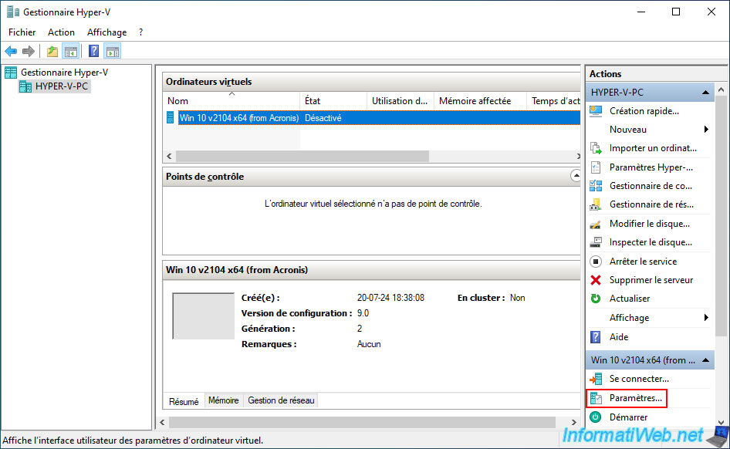Click the Aide question mark icon in Actions
Image resolution: width=730 pixels, height=449 pixels.
[x=596, y=337]
